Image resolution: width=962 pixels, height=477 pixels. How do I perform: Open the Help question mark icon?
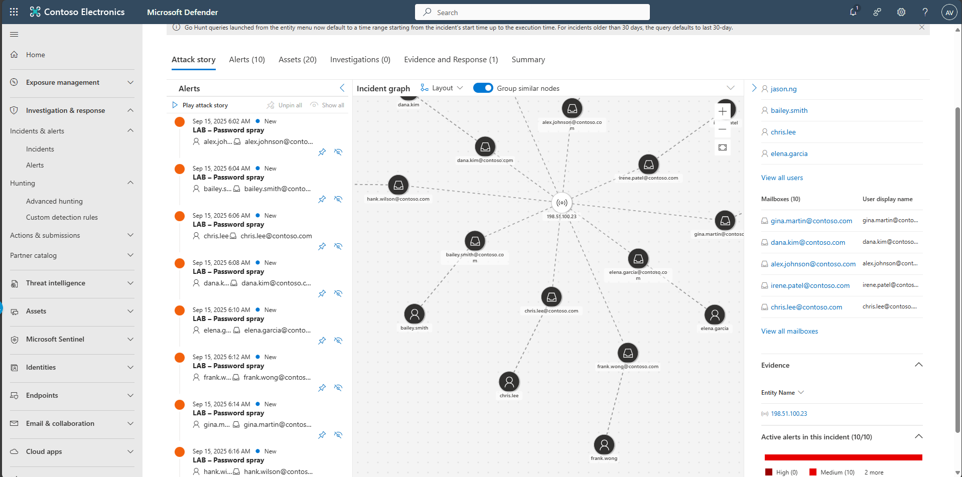(925, 12)
